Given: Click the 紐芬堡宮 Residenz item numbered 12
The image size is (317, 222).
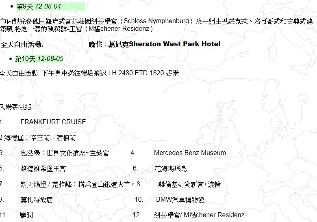Looking at the screenshot, I should (199, 215).
